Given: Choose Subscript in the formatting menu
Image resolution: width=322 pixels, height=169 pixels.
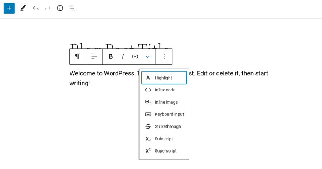Looking at the screenshot, I should pos(164,139).
